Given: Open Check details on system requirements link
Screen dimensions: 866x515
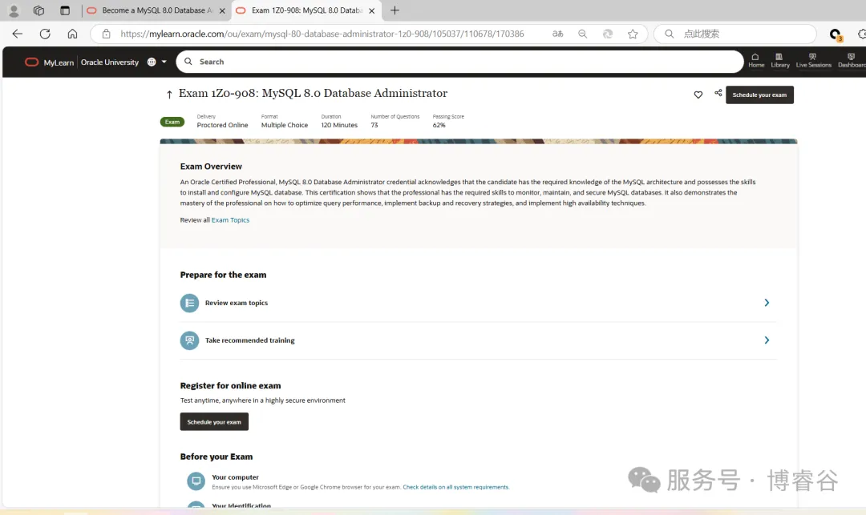Looking at the screenshot, I should click(455, 488).
